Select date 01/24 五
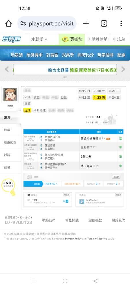130x289 pixels. 114,97
